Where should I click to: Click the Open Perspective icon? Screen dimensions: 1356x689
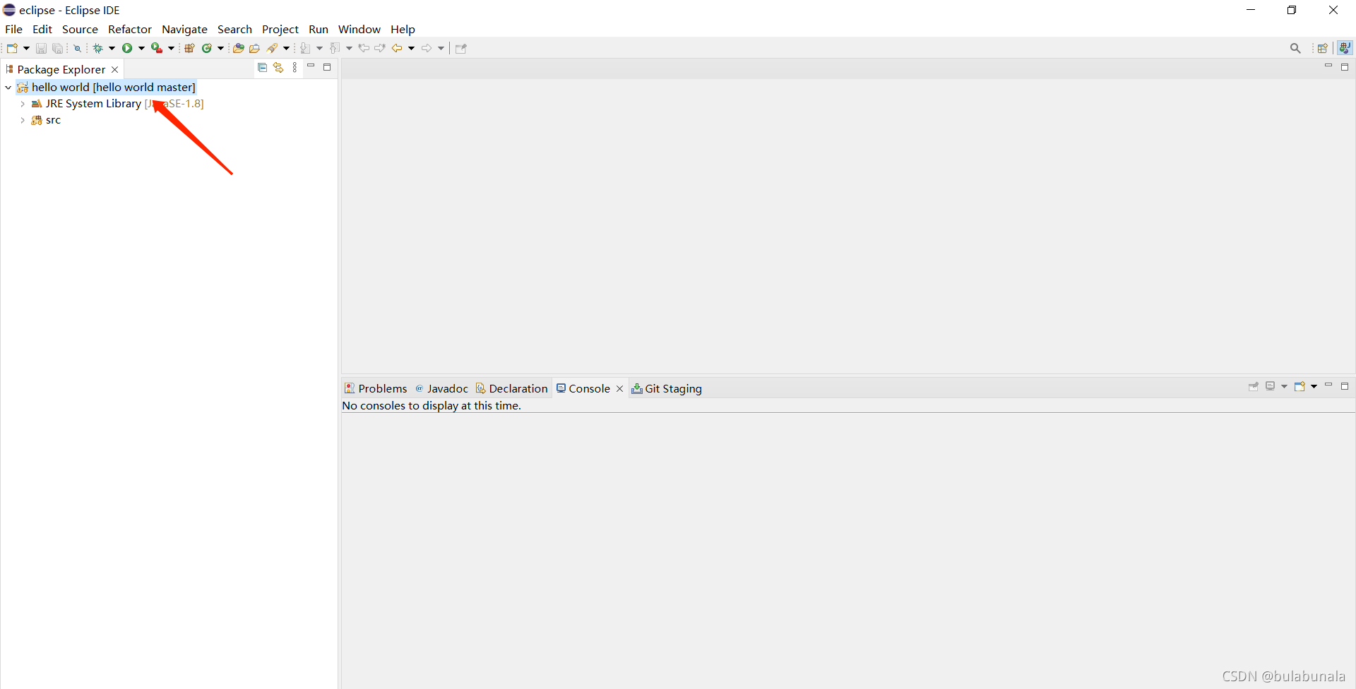coord(1323,48)
